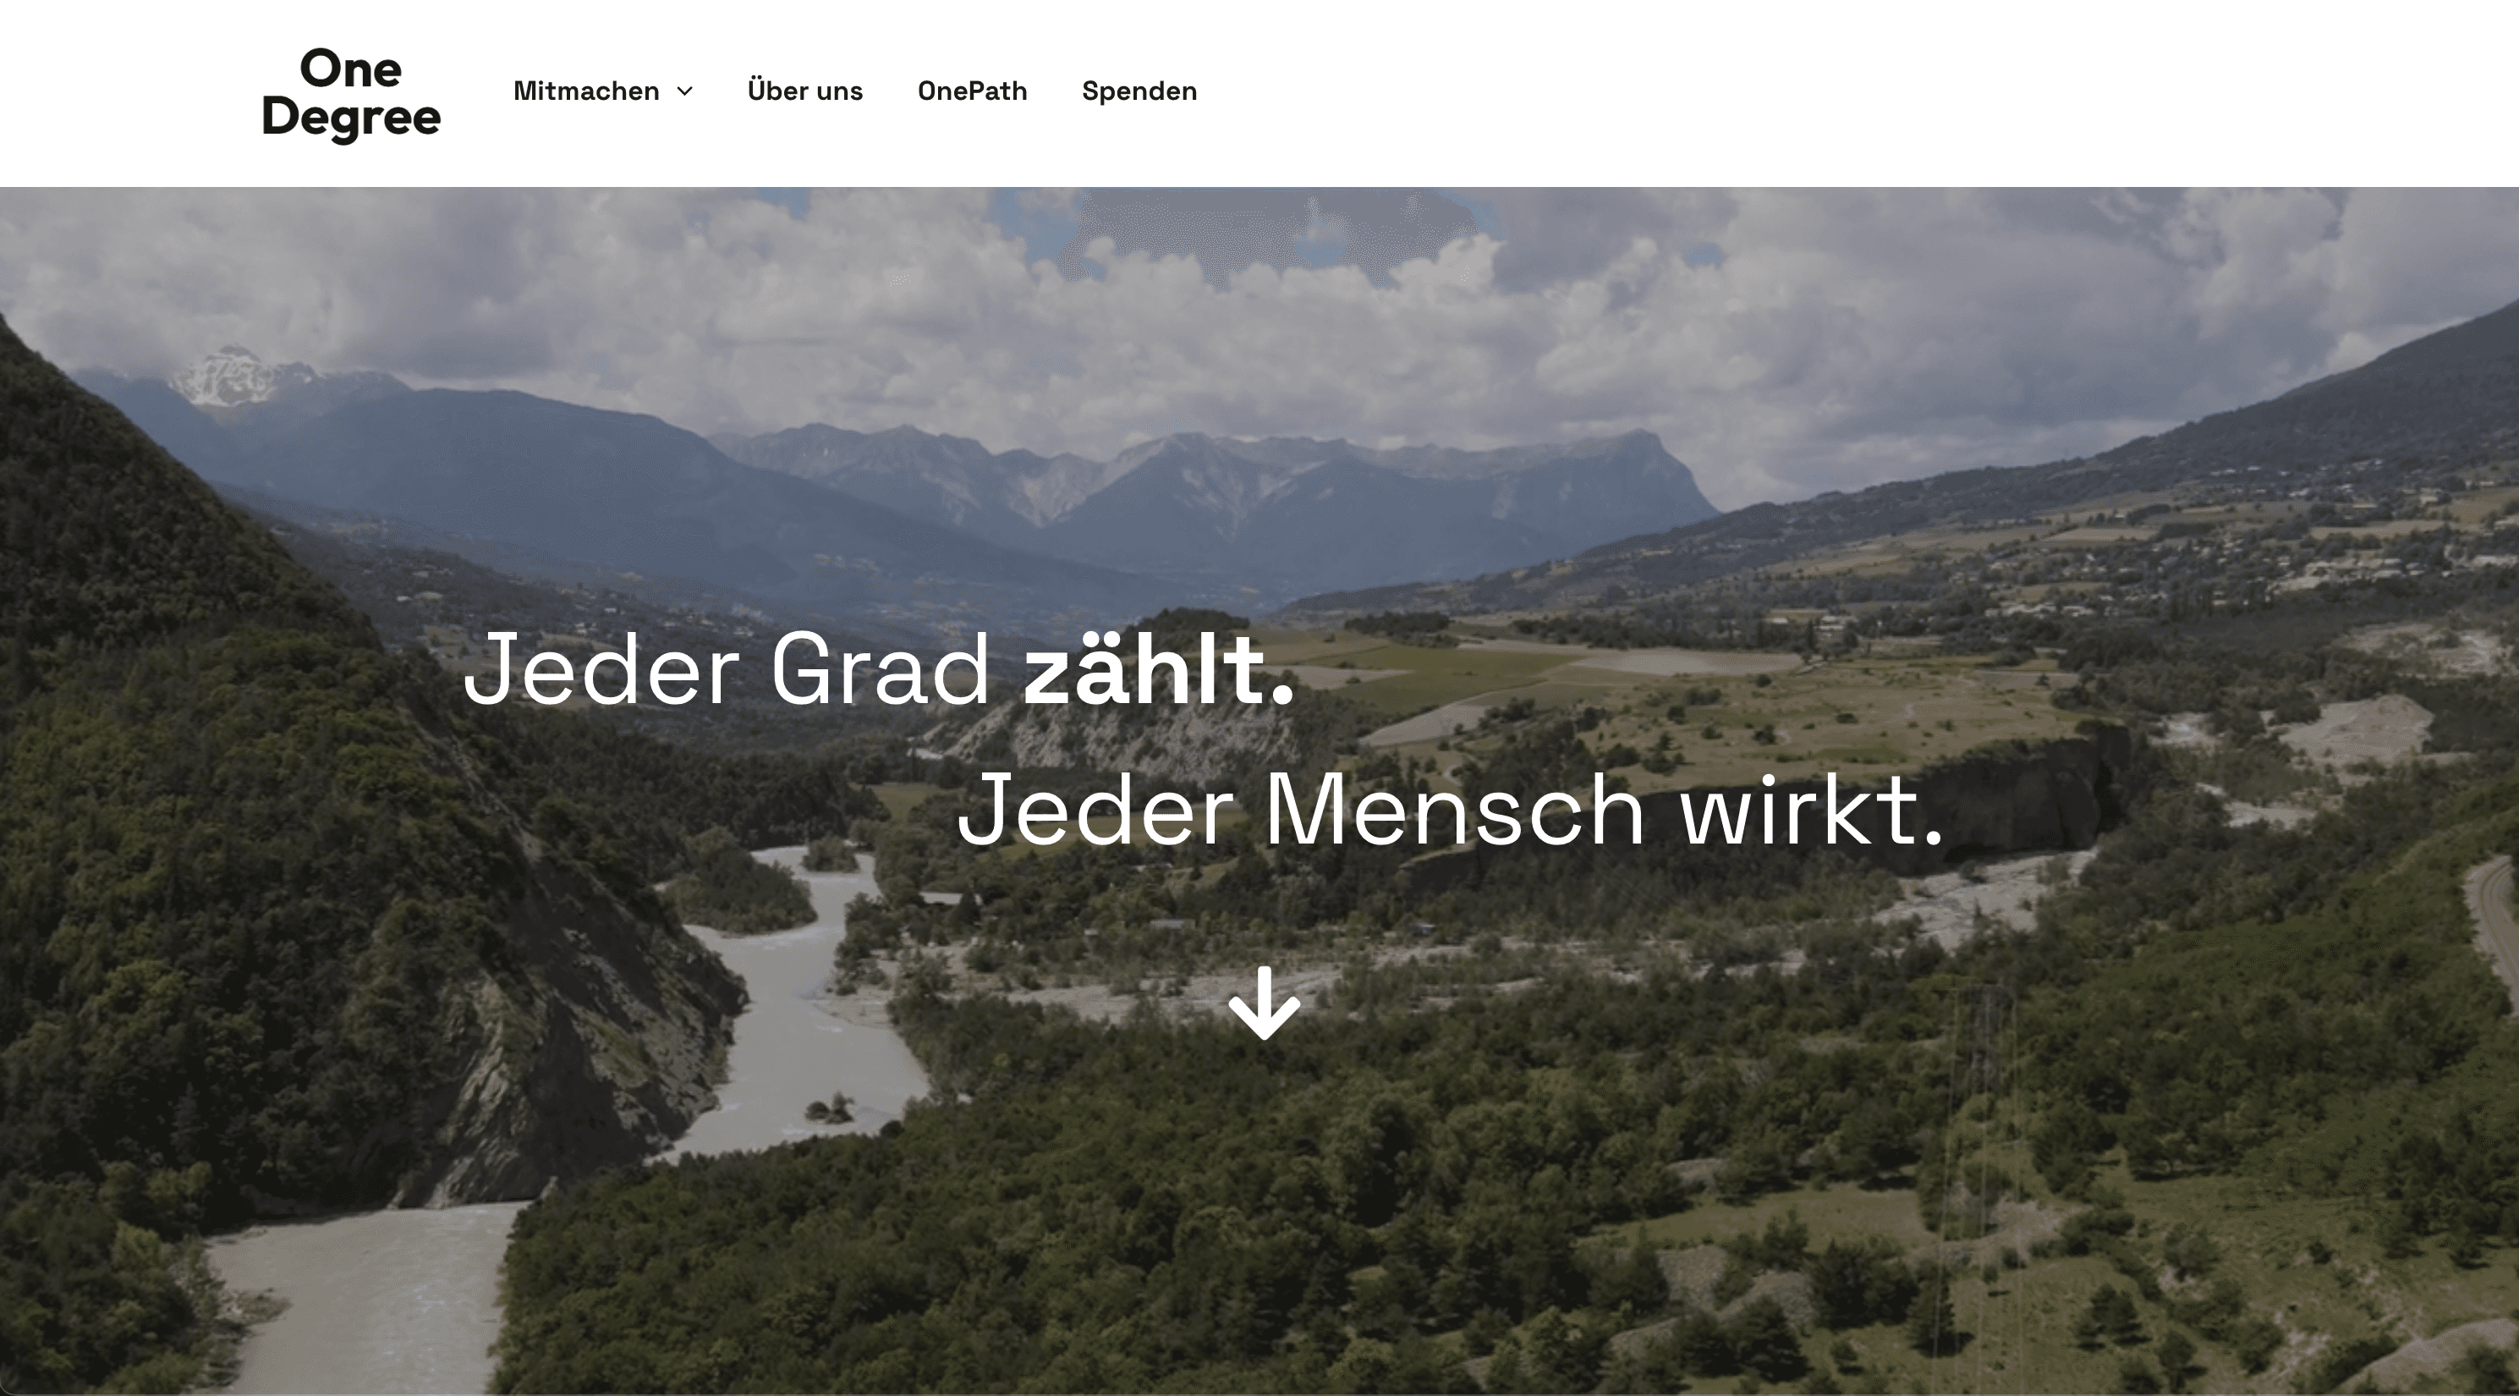
Task: Go to the Über uns page
Action: pyautogui.click(x=804, y=91)
